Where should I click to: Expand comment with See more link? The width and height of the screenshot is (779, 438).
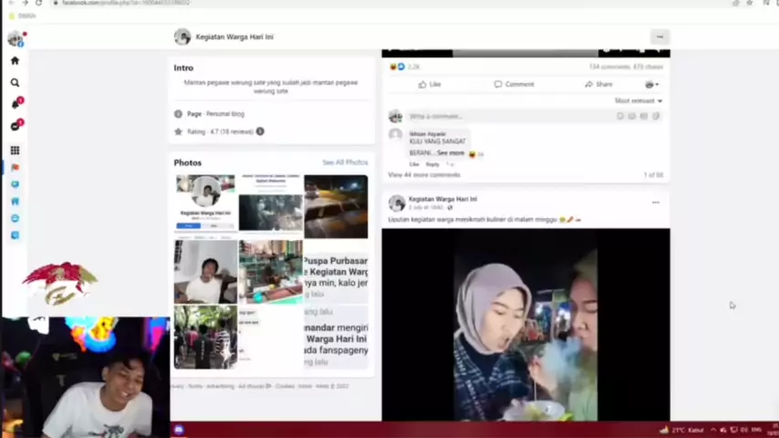(x=450, y=153)
